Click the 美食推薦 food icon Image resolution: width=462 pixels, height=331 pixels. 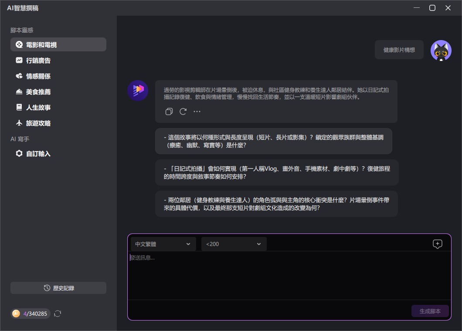pos(18,91)
